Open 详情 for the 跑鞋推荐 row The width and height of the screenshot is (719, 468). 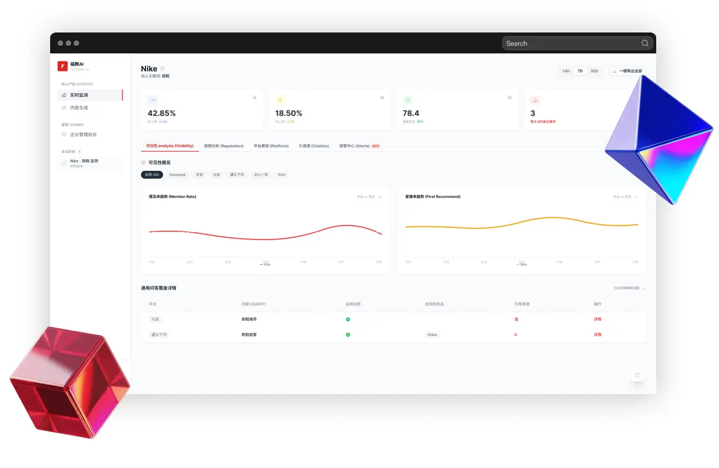point(597,319)
